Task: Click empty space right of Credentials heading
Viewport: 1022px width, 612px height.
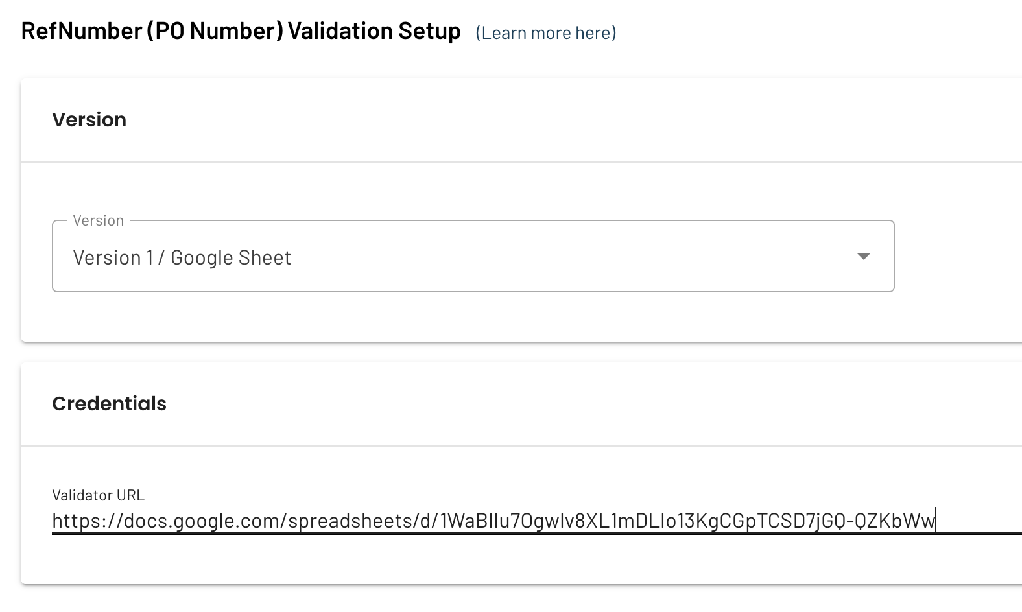Action: coord(584,404)
